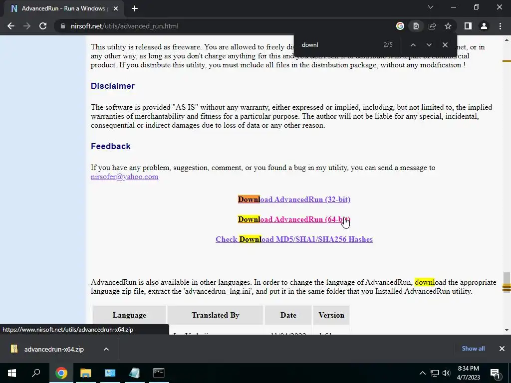This screenshot has height=383, width=511.
Task: Jump to previous find result
Action: click(413, 45)
